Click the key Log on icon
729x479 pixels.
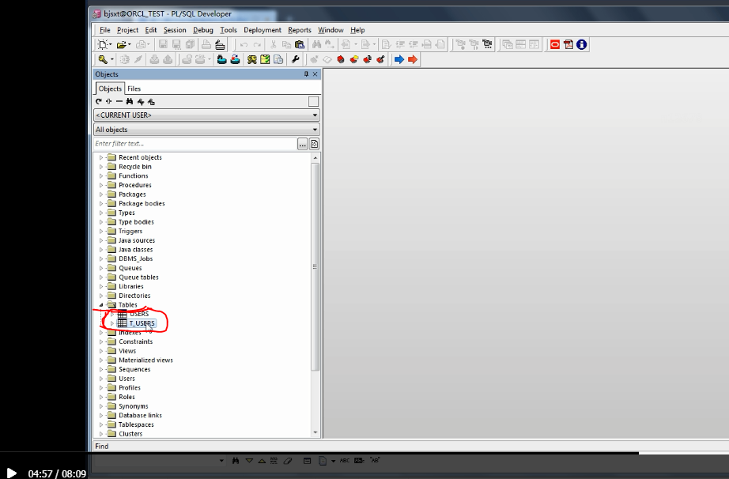click(103, 59)
